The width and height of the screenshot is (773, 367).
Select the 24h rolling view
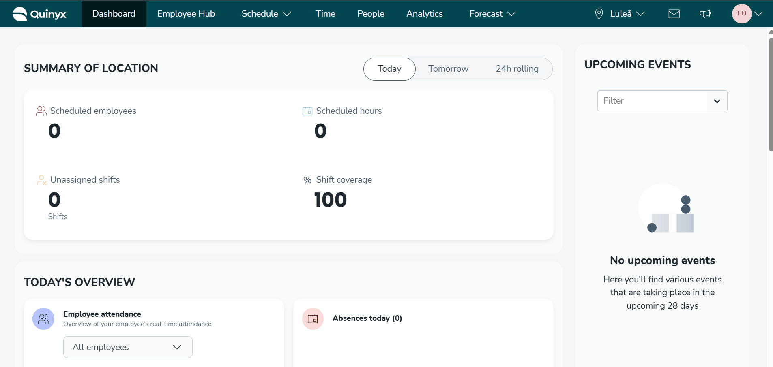(517, 69)
